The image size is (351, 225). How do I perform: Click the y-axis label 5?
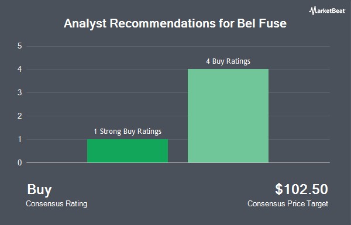click(20, 46)
